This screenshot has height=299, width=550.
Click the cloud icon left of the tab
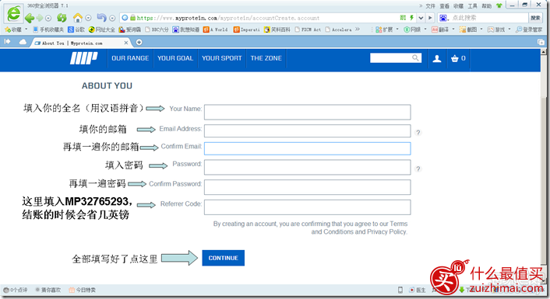[23, 42]
